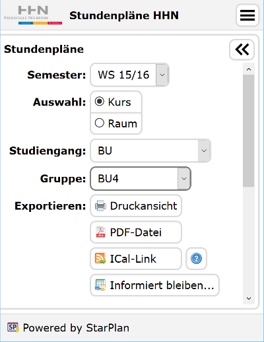Image resolution: width=264 pixels, height=342 pixels.
Task: Expand the Studiengang dropdown showing BU
Action: pyautogui.click(x=150, y=151)
